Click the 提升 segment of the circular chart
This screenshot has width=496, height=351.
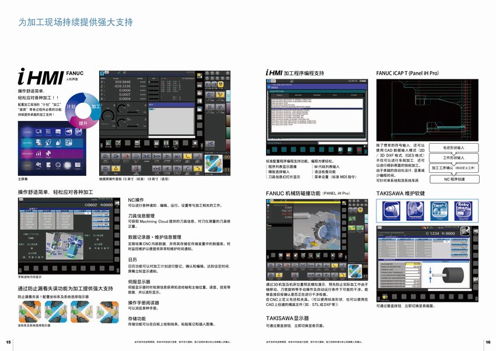tap(83, 123)
